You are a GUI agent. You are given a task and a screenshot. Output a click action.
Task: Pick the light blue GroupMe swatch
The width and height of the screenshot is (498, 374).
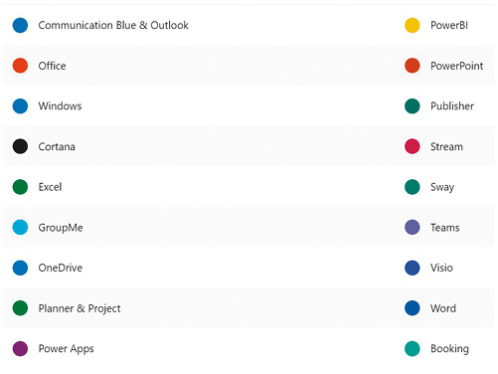(x=20, y=228)
